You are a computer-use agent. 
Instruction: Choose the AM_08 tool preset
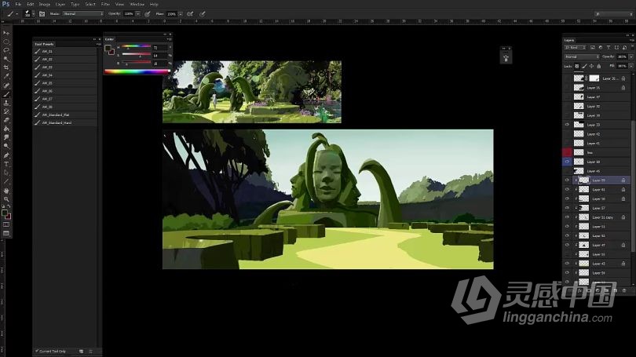pos(65,107)
